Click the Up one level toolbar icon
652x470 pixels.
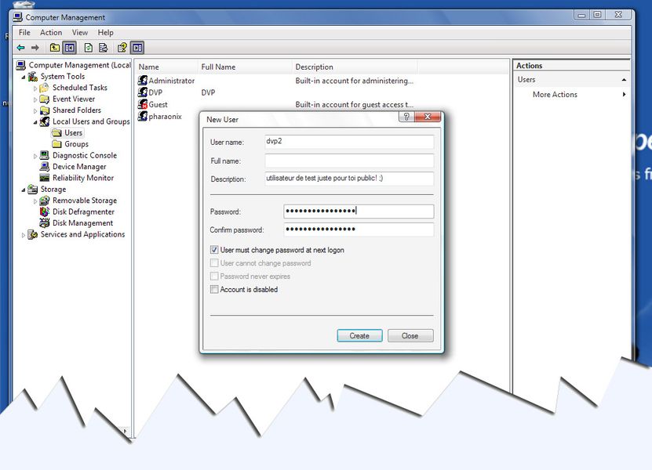click(55, 48)
